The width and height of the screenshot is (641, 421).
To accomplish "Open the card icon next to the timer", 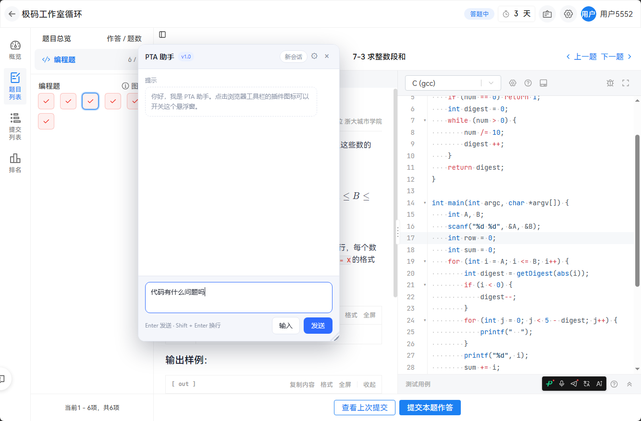I will 547,14.
